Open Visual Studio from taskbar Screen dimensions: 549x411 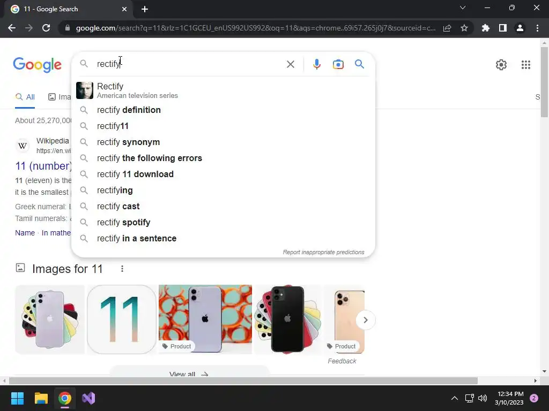(x=88, y=398)
